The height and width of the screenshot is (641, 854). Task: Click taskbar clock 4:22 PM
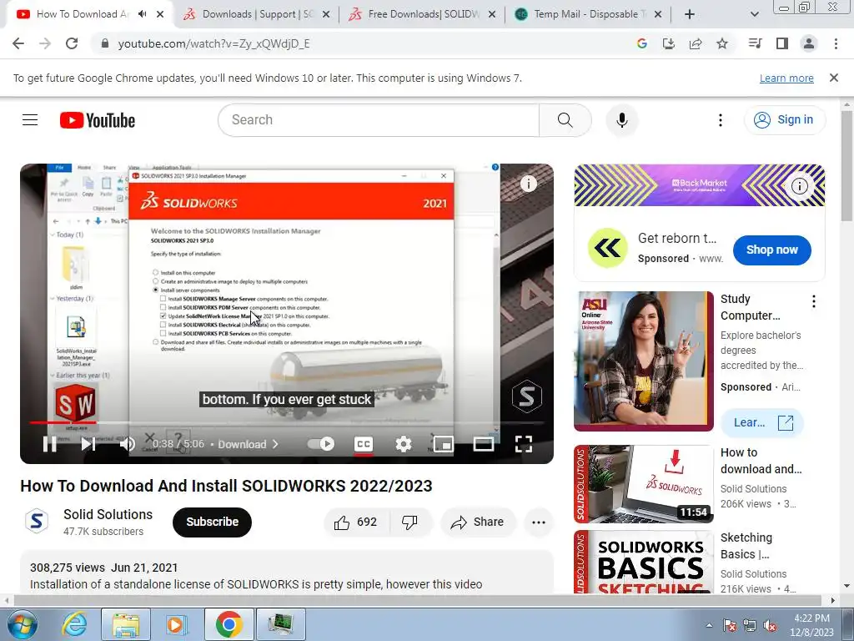[x=811, y=625]
